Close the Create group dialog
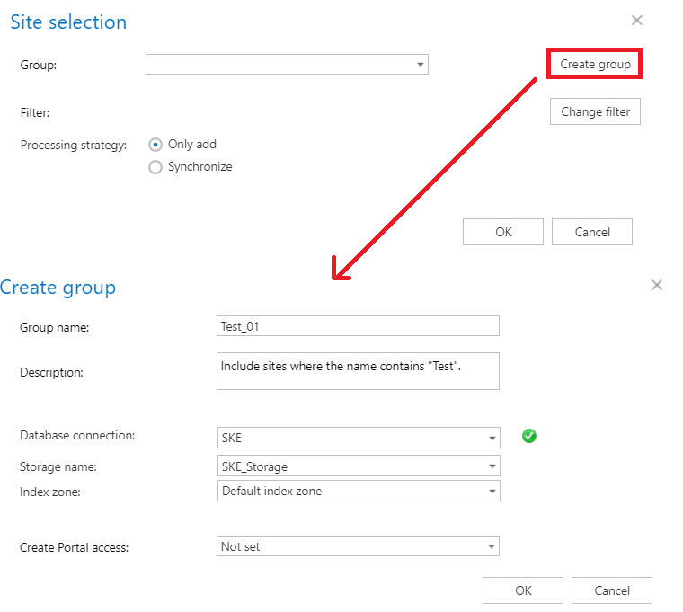683x612 pixels. click(x=657, y=285)
